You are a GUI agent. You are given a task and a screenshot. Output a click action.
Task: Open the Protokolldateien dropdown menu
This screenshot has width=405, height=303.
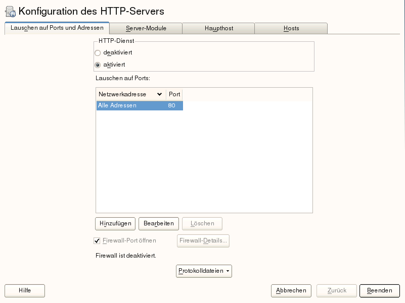point(204,271)
